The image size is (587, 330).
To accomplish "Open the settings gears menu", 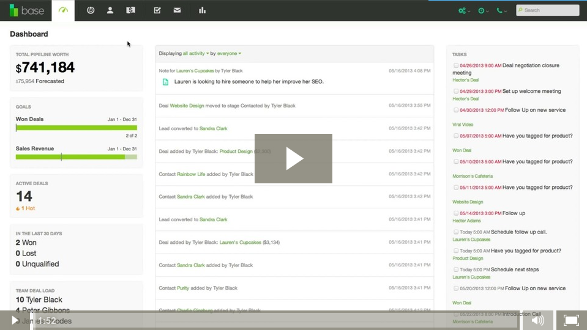I will click(x=464, y=10).
